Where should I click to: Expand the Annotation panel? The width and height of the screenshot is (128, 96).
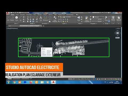[x=45, y=23]
